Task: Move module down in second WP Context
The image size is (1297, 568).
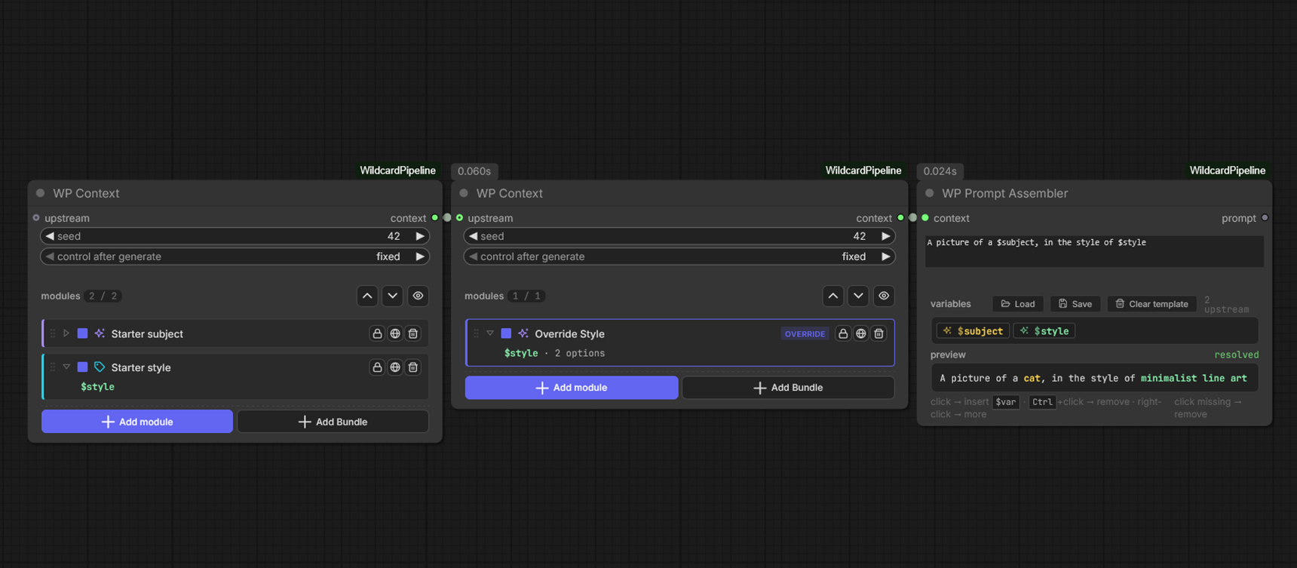Action: pyautogui.click(x=859, y=296)
